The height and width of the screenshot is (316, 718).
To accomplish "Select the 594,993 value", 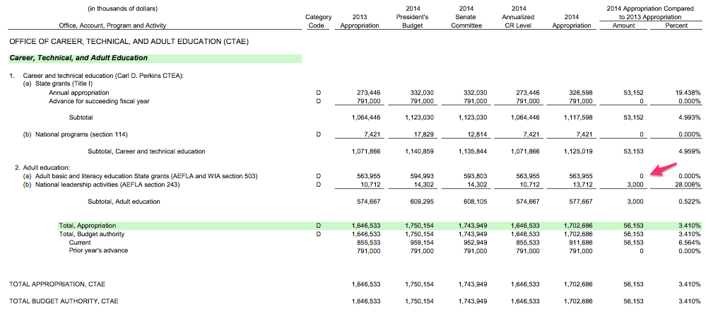I will click(x=422, y=176).
